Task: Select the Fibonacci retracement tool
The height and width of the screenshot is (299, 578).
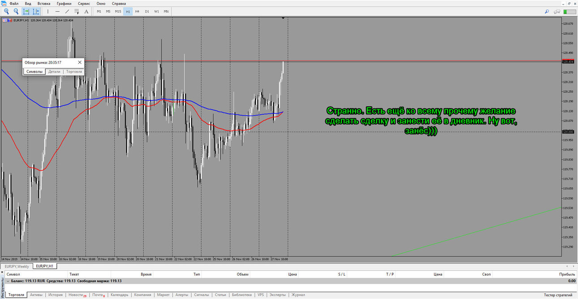Action: pos(77,11)
